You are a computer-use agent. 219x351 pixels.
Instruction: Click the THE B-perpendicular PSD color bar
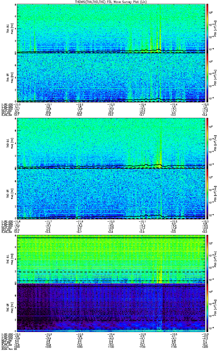click(x=207, y=259)
